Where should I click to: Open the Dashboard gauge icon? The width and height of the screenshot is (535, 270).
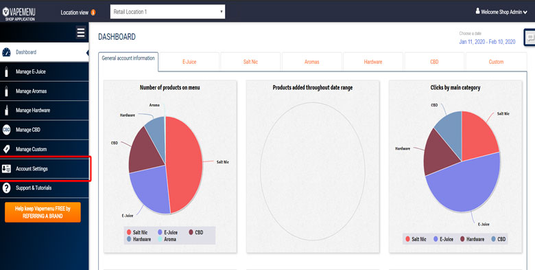(x=6, y=52)
